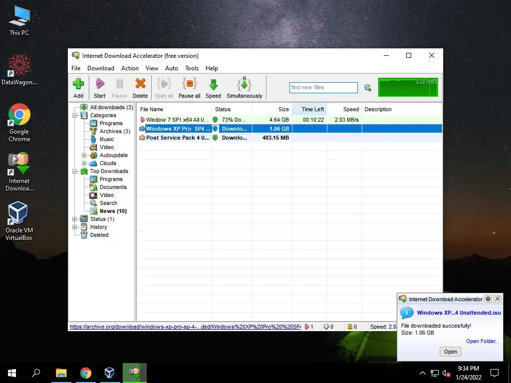The height and width of the screenshot is (383, 511).
Task: Click the Delete toolbar icon
Action: [140, 84]
